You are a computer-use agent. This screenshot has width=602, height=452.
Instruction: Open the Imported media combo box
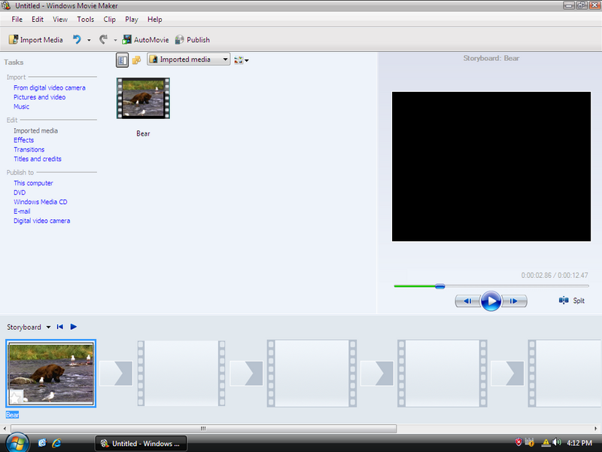(x=189, y=60)
